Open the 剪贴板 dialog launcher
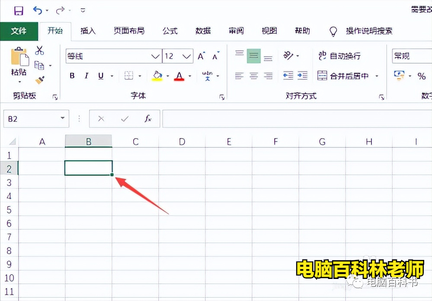Screen dimensions: 432x301 55,97
